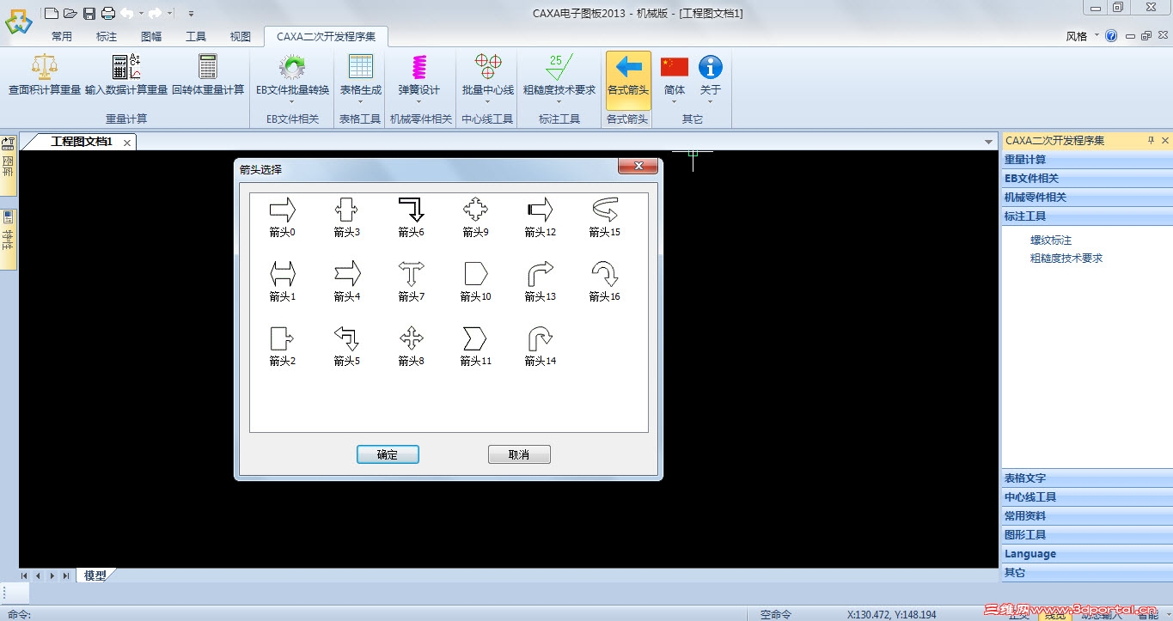Expand 机械零件相关 panel section

[1086, 198]
